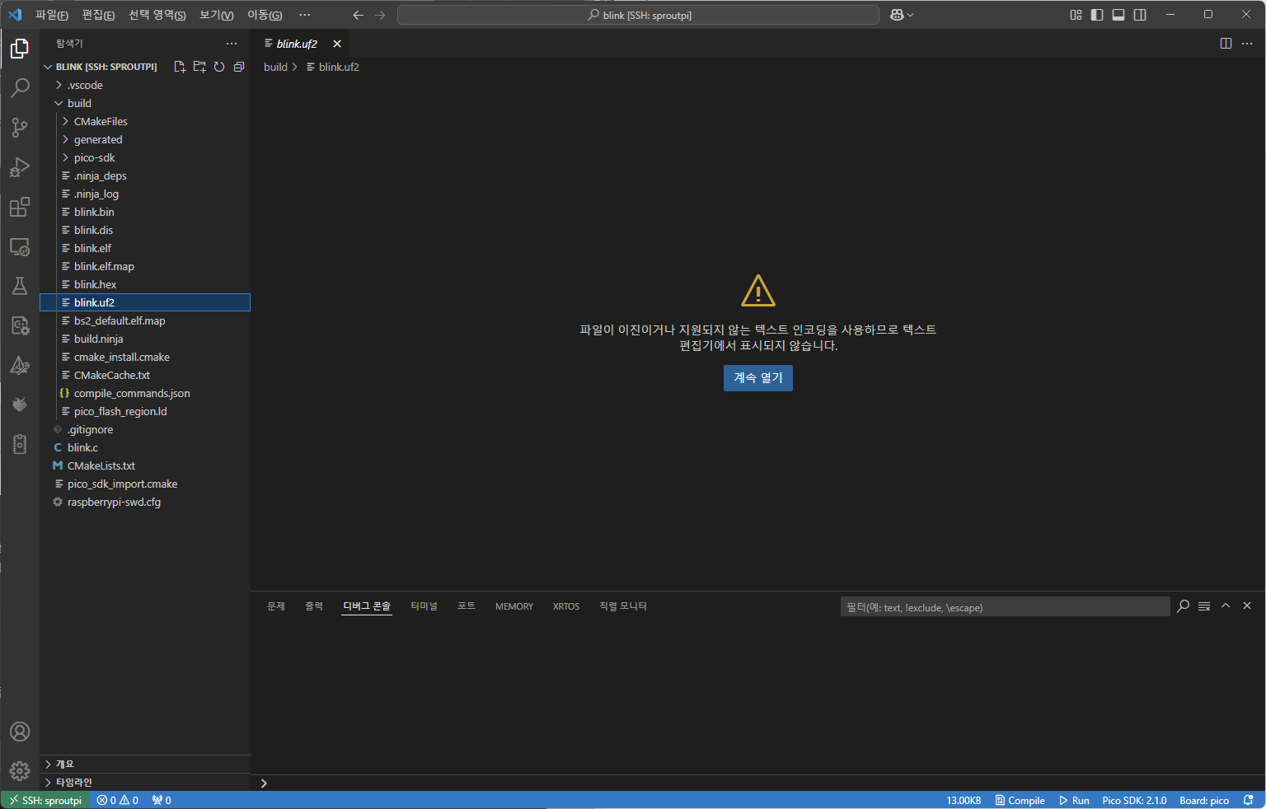Toggle the secondary side bar
1266x809 pixels.
click(x=1140, y=15)
